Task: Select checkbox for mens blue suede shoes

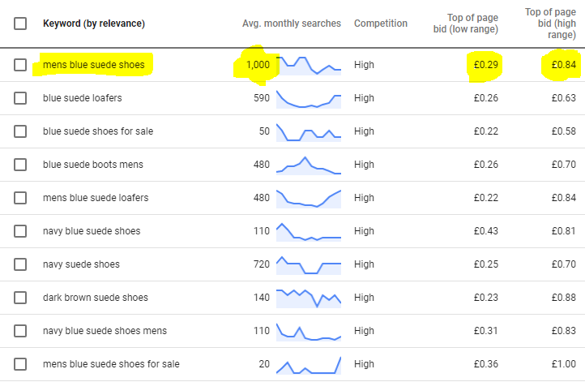Action: [x=20, y=65]
